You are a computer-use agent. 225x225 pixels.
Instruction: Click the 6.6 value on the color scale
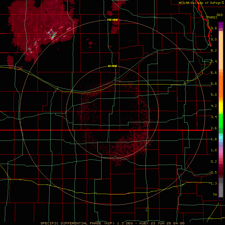[214, 72]
